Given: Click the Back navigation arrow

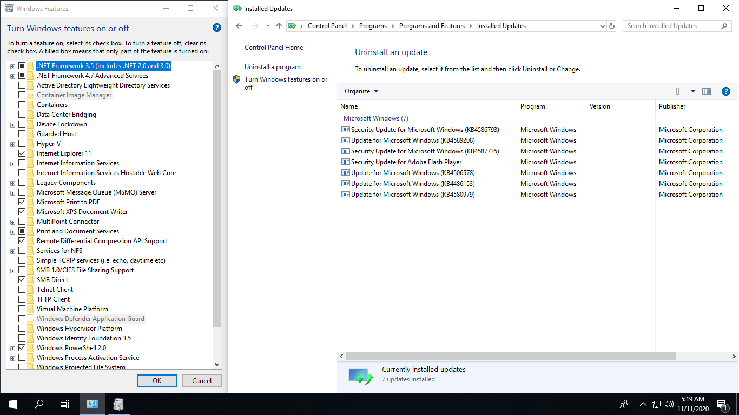Looking at the screenshot, I should tap(240, 26).
